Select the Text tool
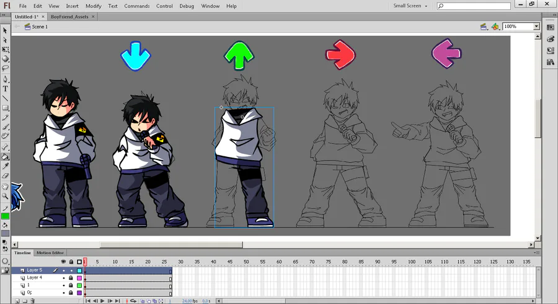Image resolution: width=558 pixels, height=304 pixels. tap(6, 89)
